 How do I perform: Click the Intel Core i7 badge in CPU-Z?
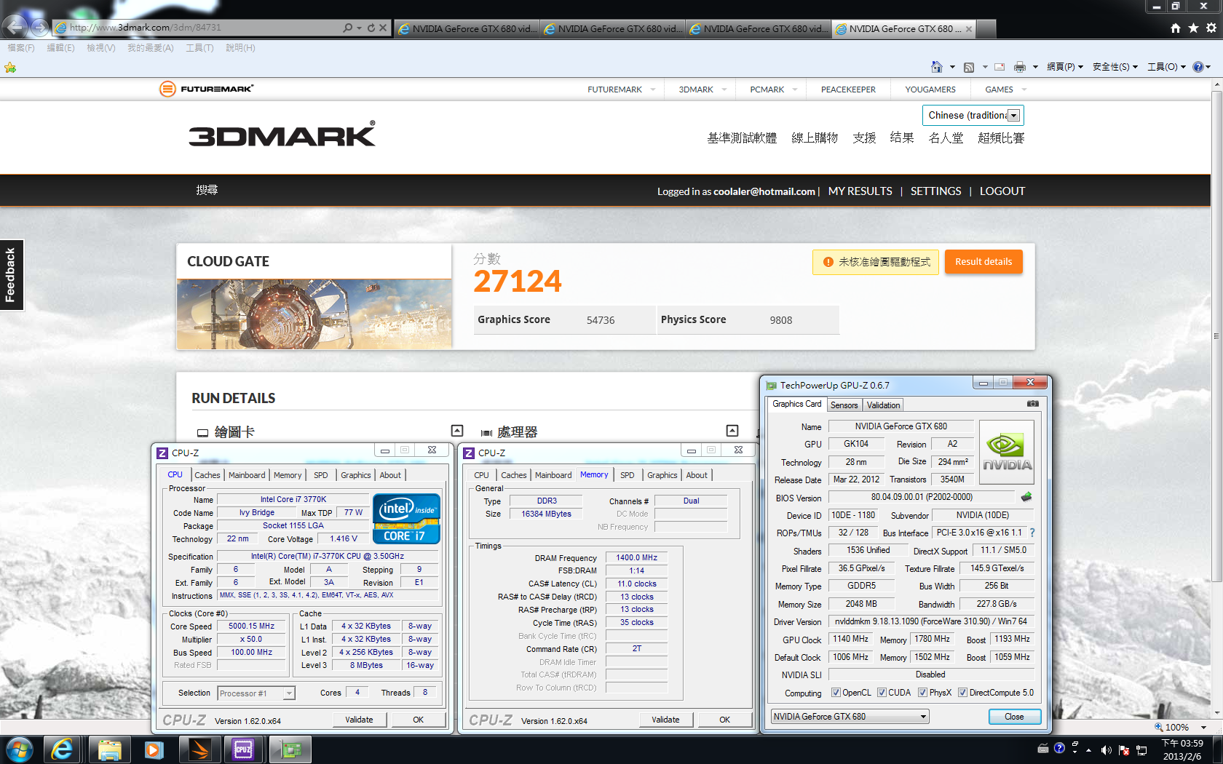pyautogui.click(x=406, y=519)
